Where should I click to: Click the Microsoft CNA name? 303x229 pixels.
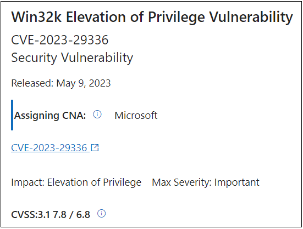click(x=136, y=116)
